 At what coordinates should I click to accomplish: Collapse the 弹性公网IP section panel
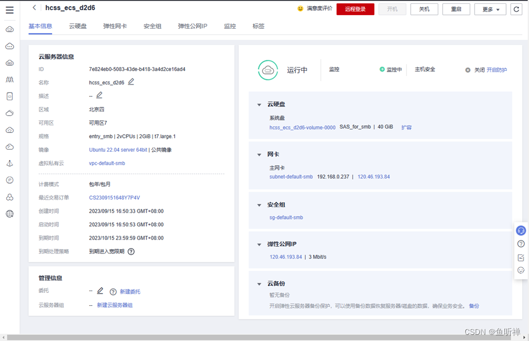[x=259, y=245]
